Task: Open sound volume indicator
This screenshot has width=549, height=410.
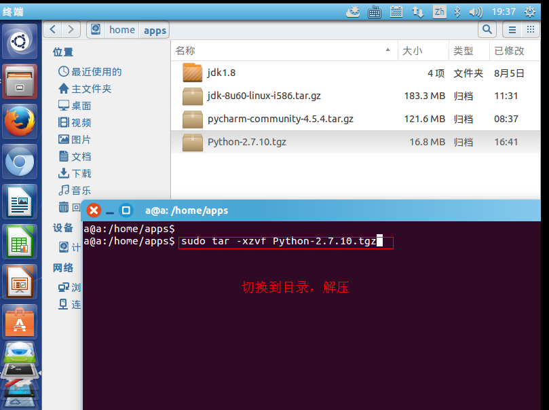Action: (476, 12)
